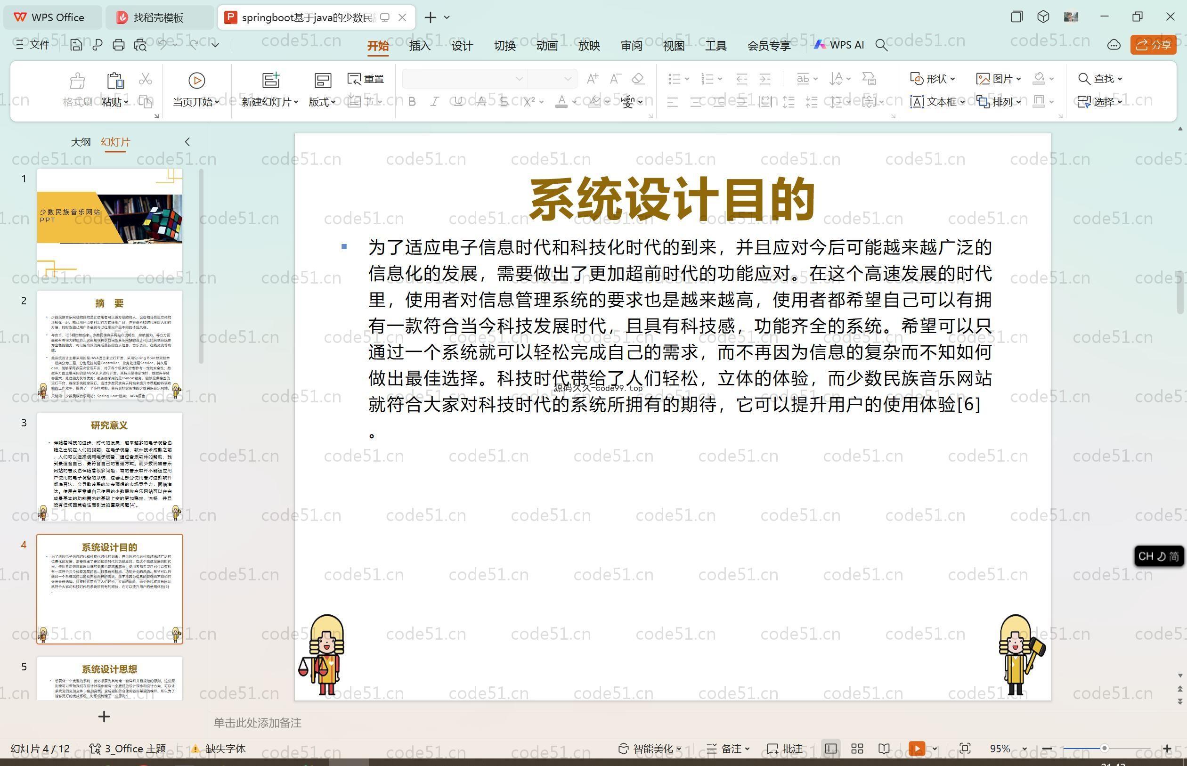Click the Cut scissors icon

[145, 79]
